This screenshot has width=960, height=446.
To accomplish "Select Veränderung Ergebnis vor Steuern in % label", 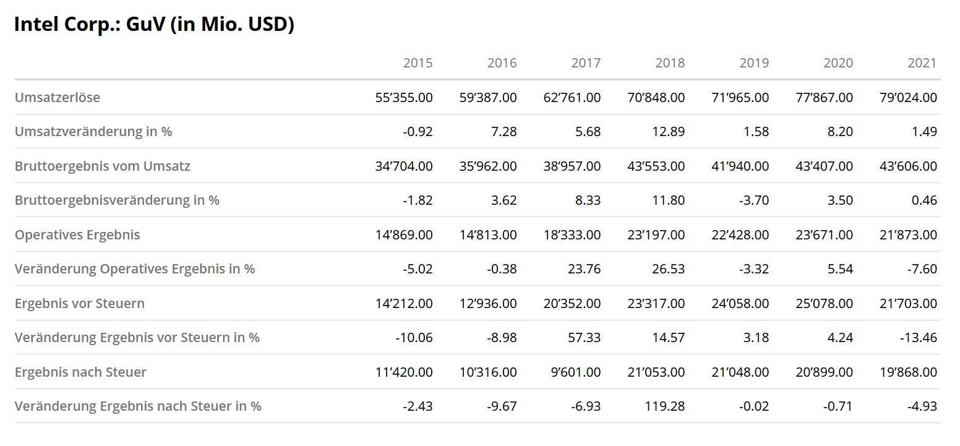I will click(137, 338).
